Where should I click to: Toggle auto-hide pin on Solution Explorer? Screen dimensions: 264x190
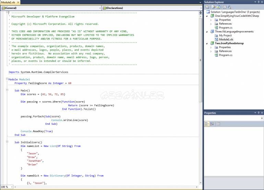click(x=259, y=2)
